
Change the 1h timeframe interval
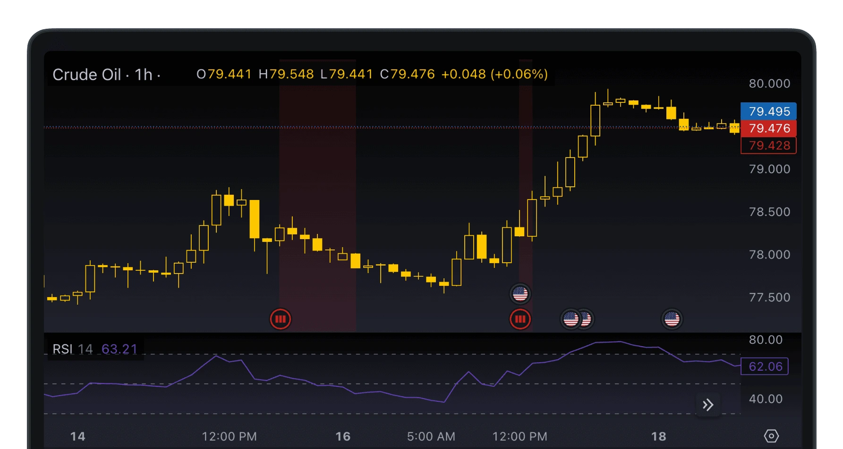(144, 75)
